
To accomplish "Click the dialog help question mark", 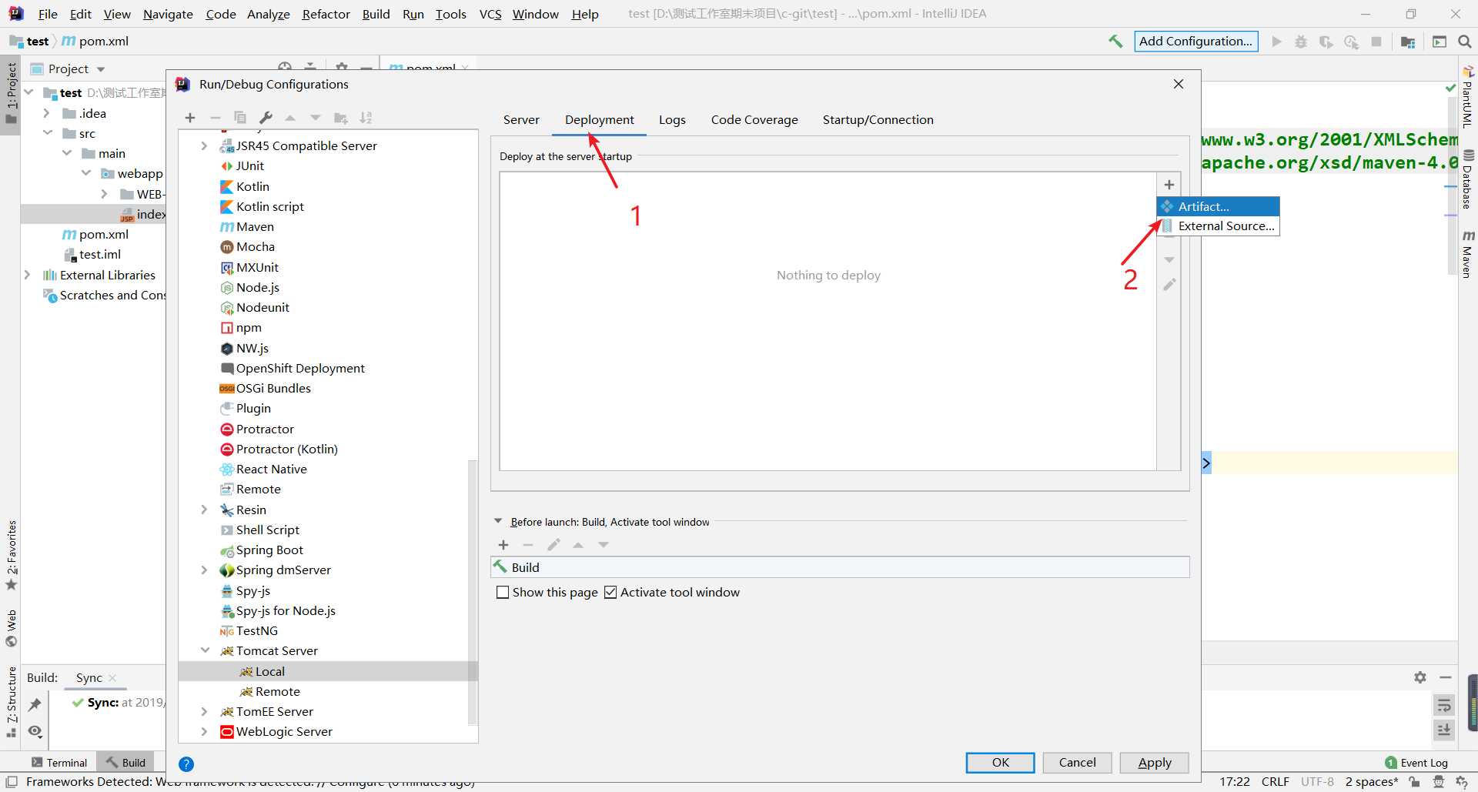I will (186, 764).
